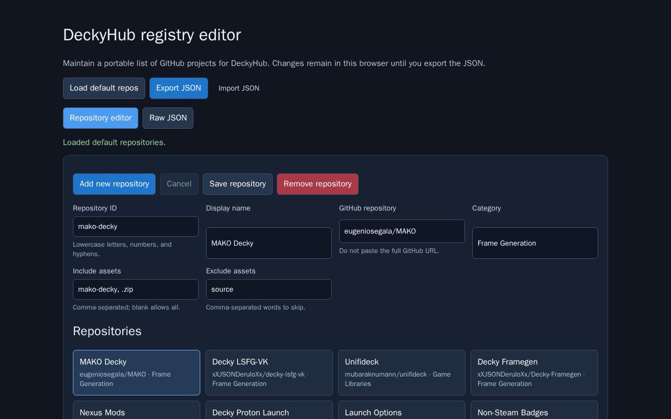The image size is (671, 419).
Task: Click the 'Loaded default repositories.' status message
Action: pos(114,142)
